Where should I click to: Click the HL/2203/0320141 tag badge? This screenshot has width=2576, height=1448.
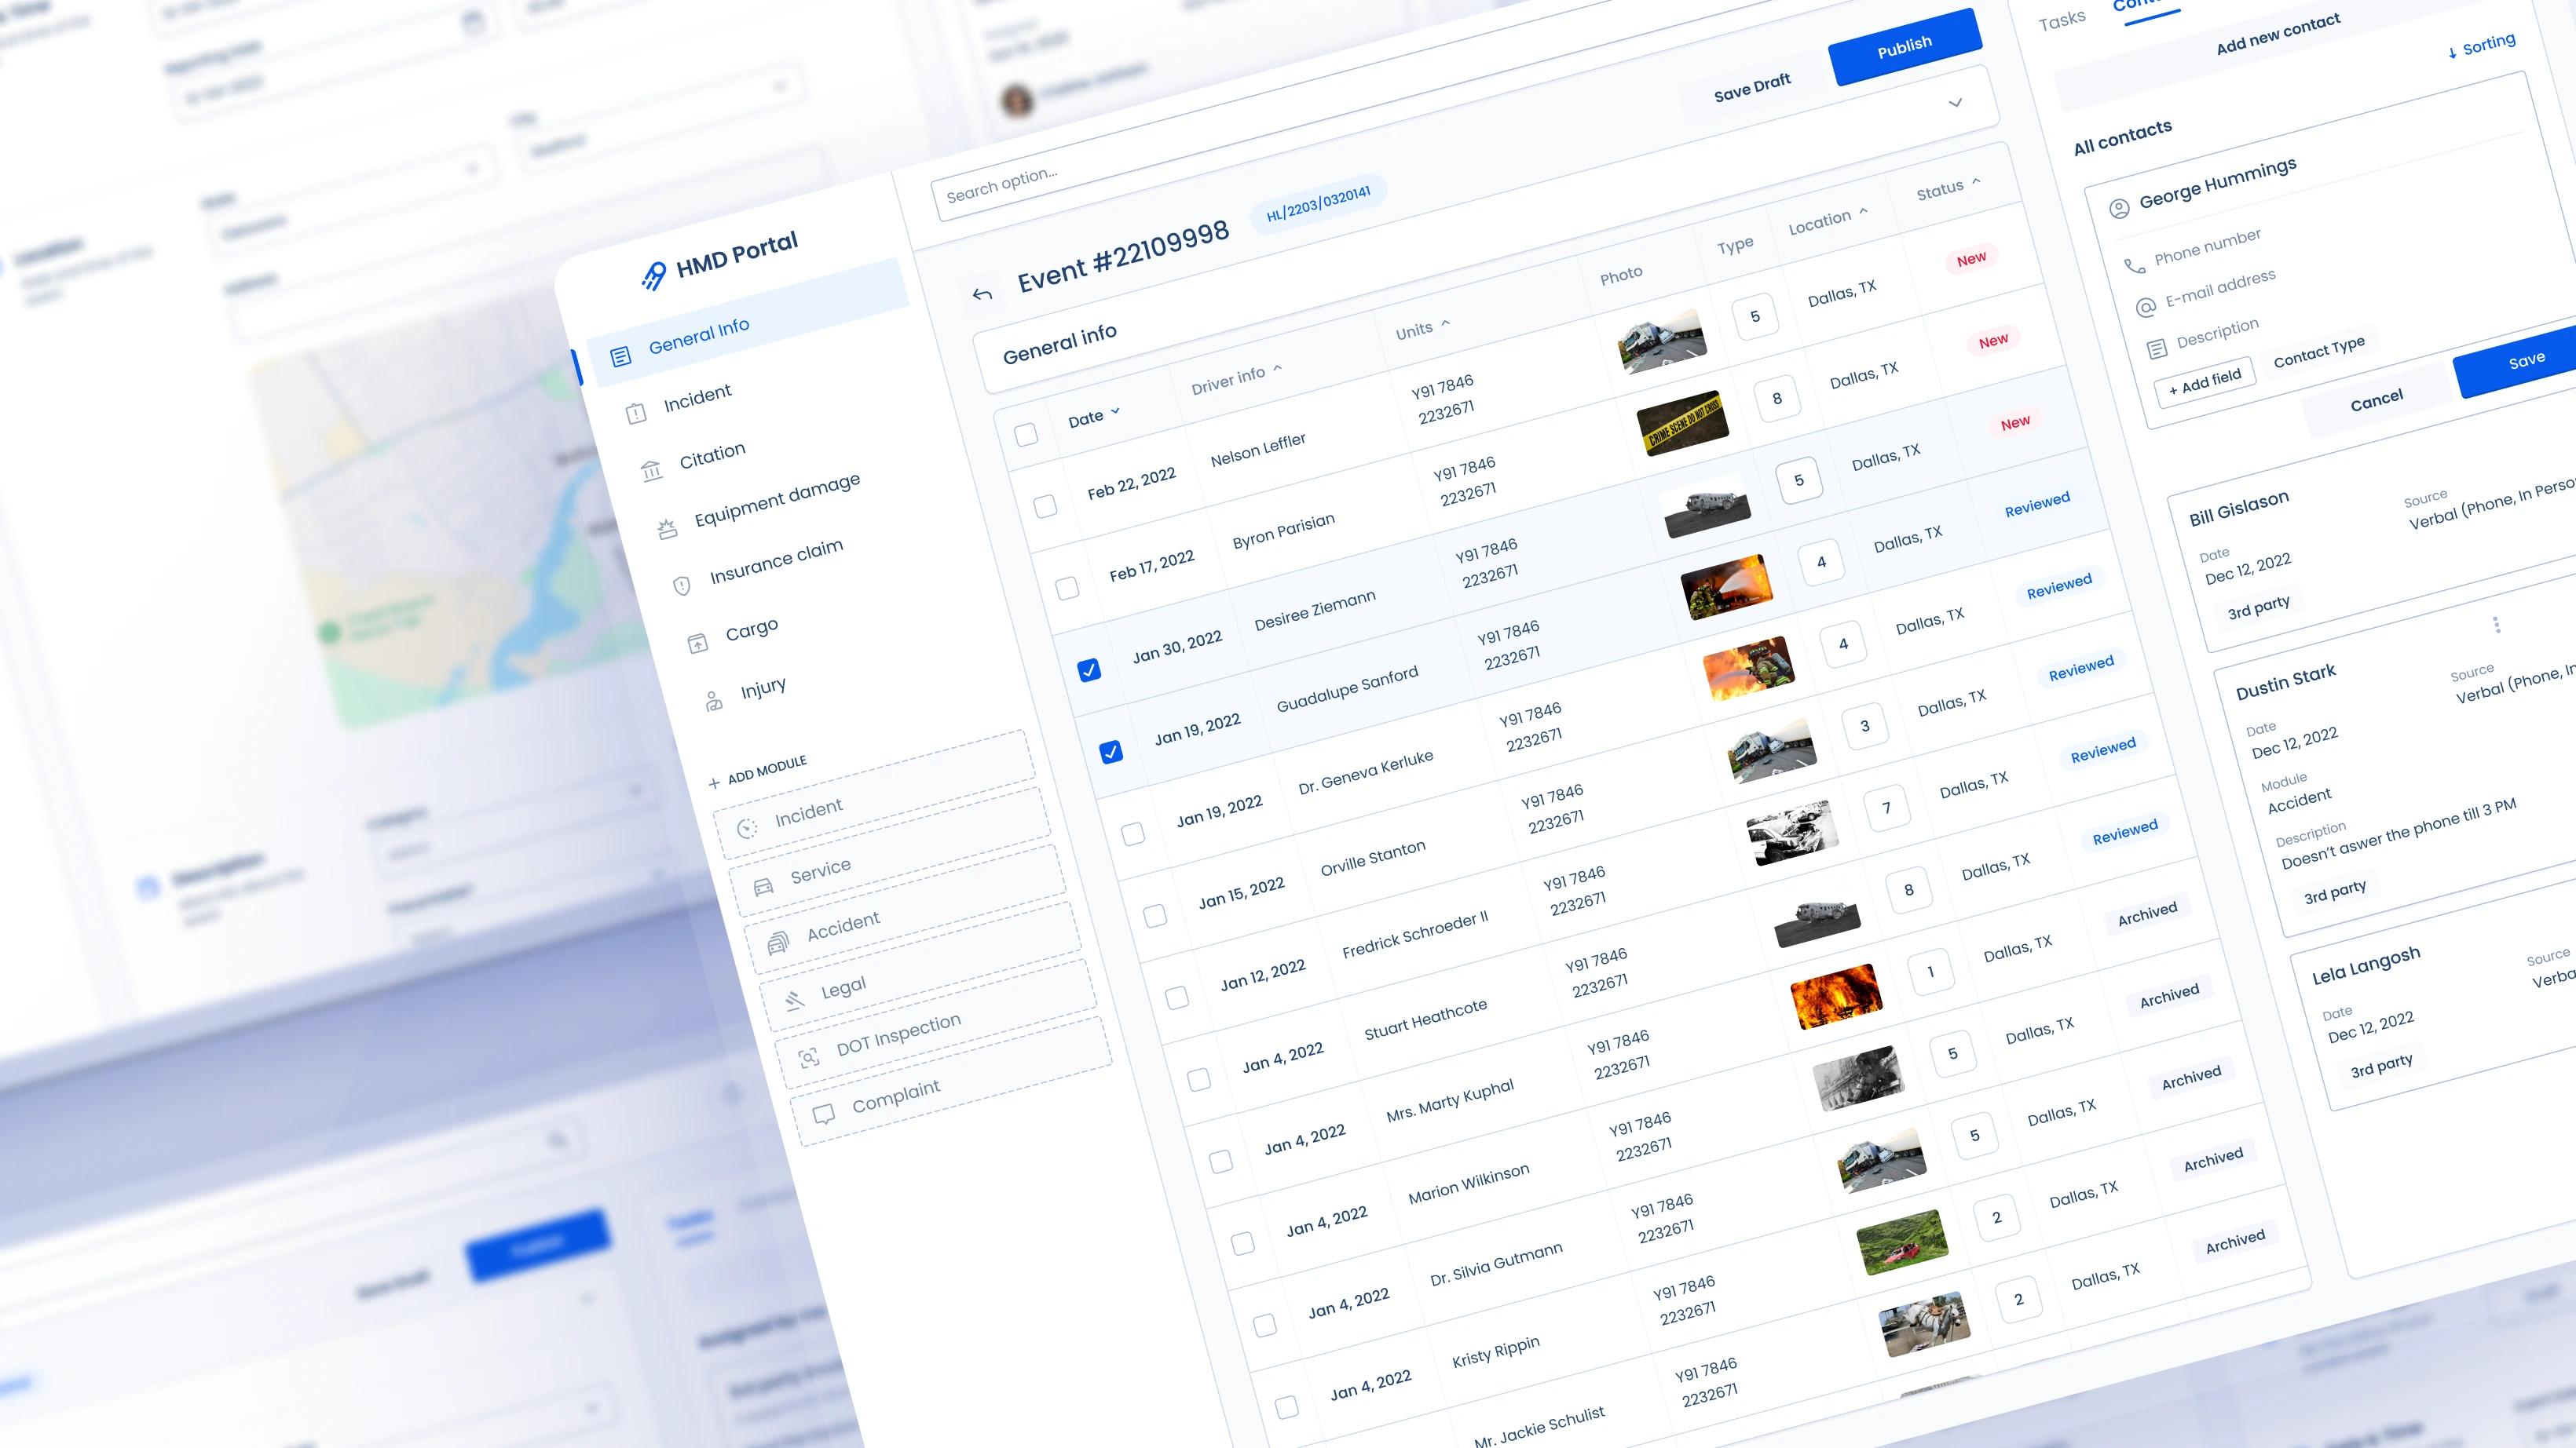click(1318, 205)
